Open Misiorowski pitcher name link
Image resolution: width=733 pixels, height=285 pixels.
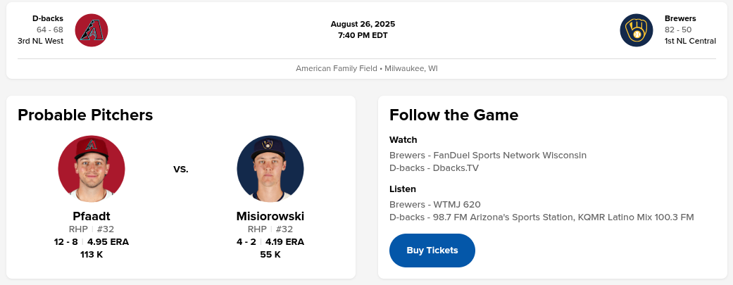(270, 217)
